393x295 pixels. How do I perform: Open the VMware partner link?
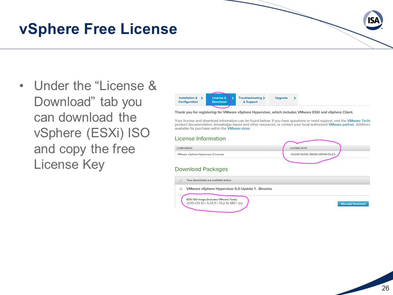point(341,125)
